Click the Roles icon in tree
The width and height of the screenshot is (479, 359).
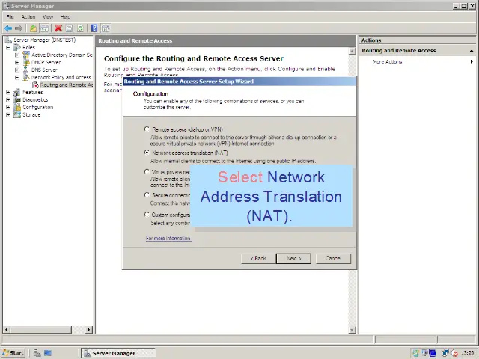click(17, 47)
